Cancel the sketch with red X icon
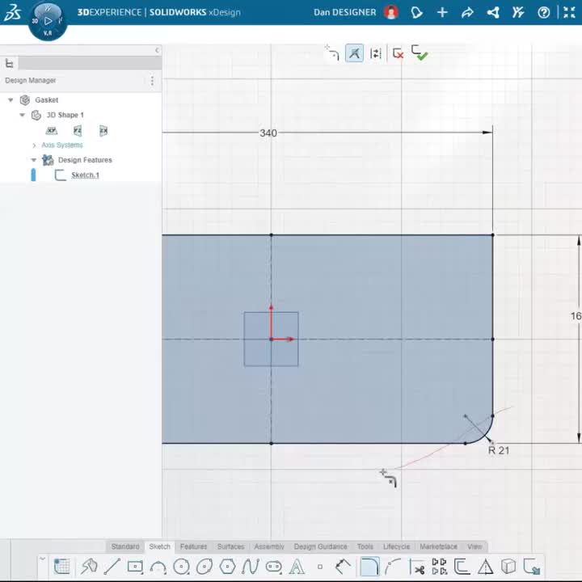Image resolution: width=582 pixels, height=582 pixels. click(x=398, y=53)
